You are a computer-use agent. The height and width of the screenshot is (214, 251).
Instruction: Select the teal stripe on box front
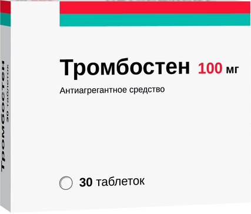tap(155, 20)
